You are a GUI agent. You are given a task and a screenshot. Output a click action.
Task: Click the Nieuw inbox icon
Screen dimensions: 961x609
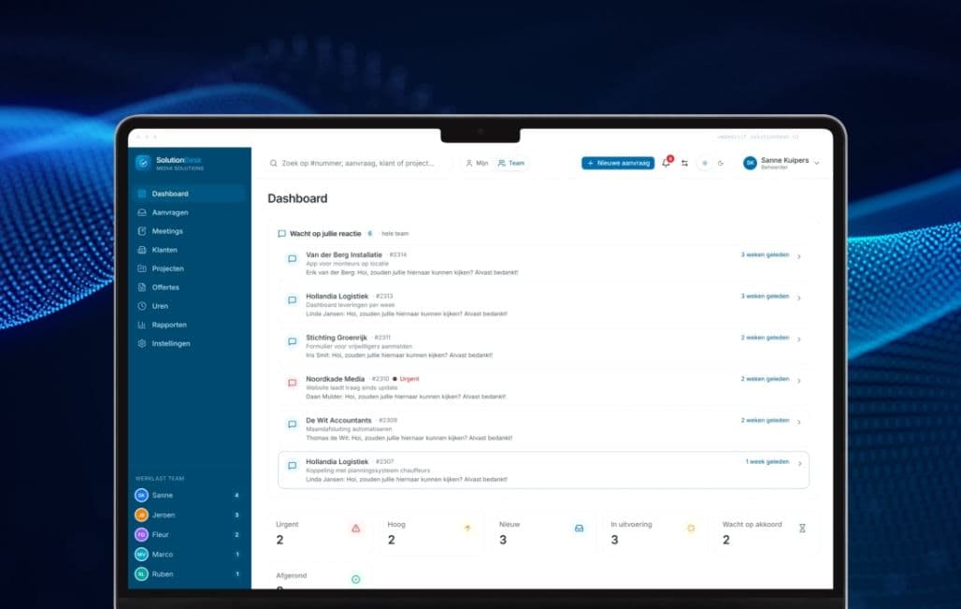[580, 528]
